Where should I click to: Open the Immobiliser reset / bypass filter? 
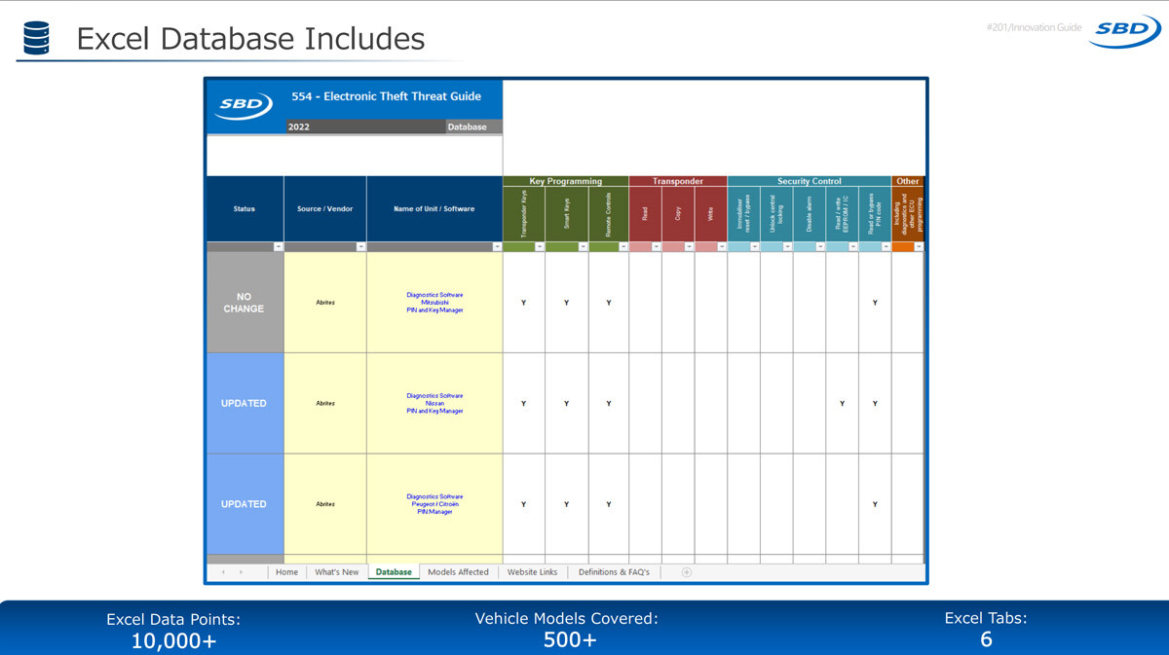click(x=755, y=247)
